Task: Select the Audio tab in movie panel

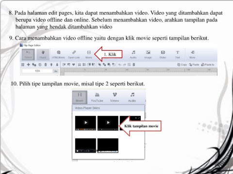Action: click(x=132, y=98)
